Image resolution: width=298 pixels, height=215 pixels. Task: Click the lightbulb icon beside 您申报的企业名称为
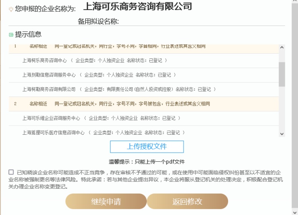tap(11, 8)
